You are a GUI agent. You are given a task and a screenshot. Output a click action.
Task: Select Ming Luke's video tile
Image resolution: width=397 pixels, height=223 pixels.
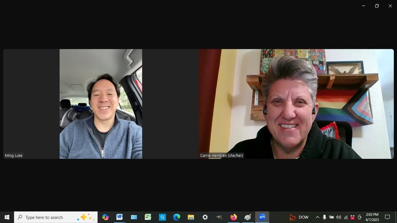click(x=101, y=104)
